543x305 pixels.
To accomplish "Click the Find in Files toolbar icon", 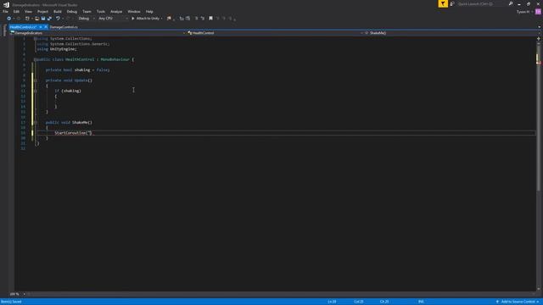I will 169,19.
